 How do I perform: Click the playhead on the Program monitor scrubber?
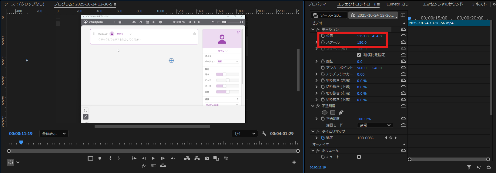tap(21, 142)
